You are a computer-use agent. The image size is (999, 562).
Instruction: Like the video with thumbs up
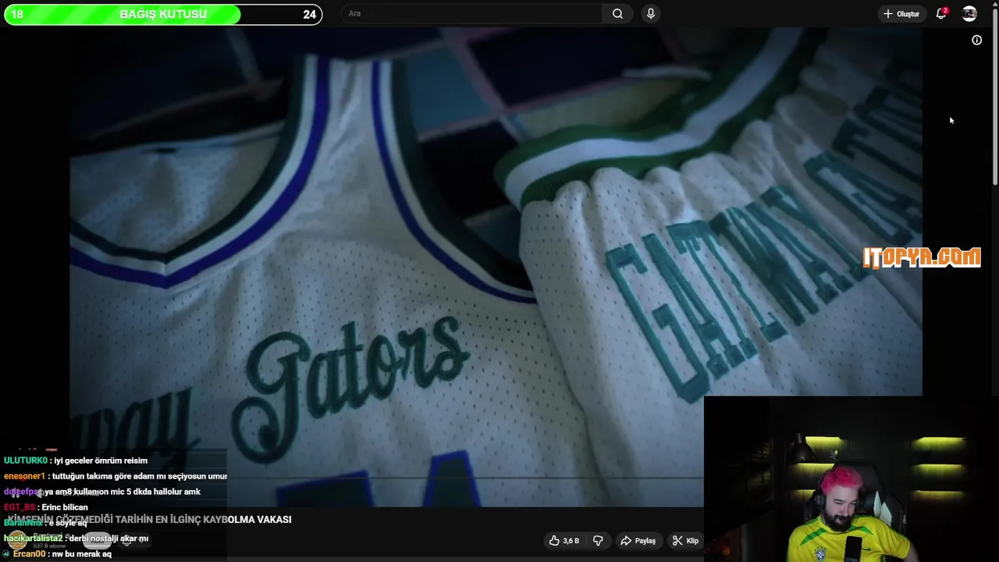click(x=563, y=540)
